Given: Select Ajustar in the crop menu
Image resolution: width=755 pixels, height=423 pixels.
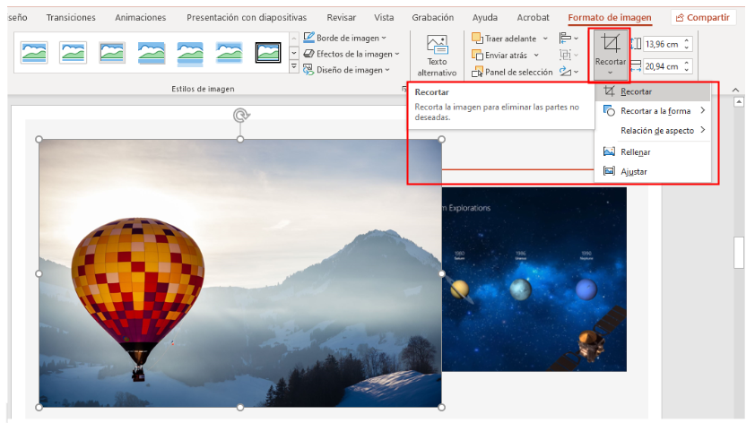Looking at the screenshot, I should point(653,171).
